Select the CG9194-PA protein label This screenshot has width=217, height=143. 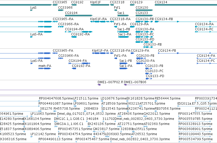point(78,61)
